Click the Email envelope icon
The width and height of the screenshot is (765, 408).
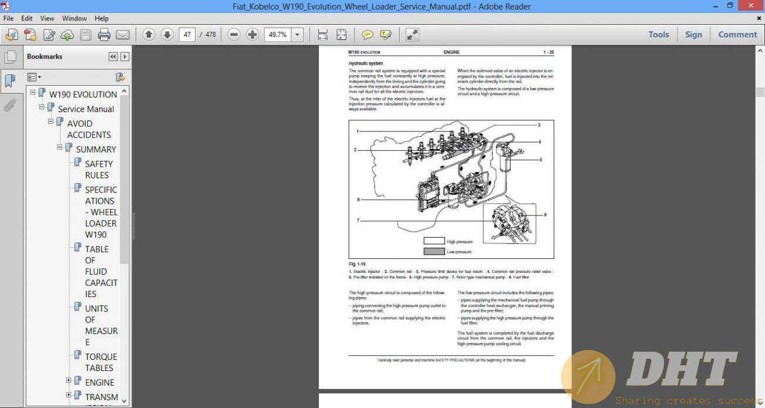click(x=122, y=35)
